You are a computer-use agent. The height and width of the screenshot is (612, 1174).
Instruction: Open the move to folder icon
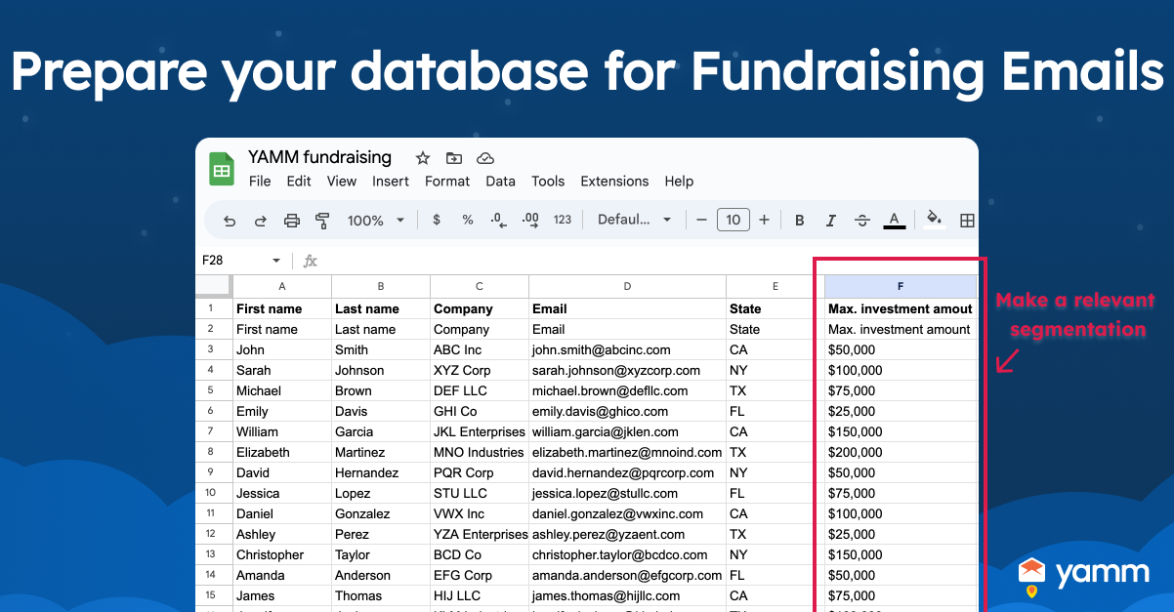[x=454, y=158]
